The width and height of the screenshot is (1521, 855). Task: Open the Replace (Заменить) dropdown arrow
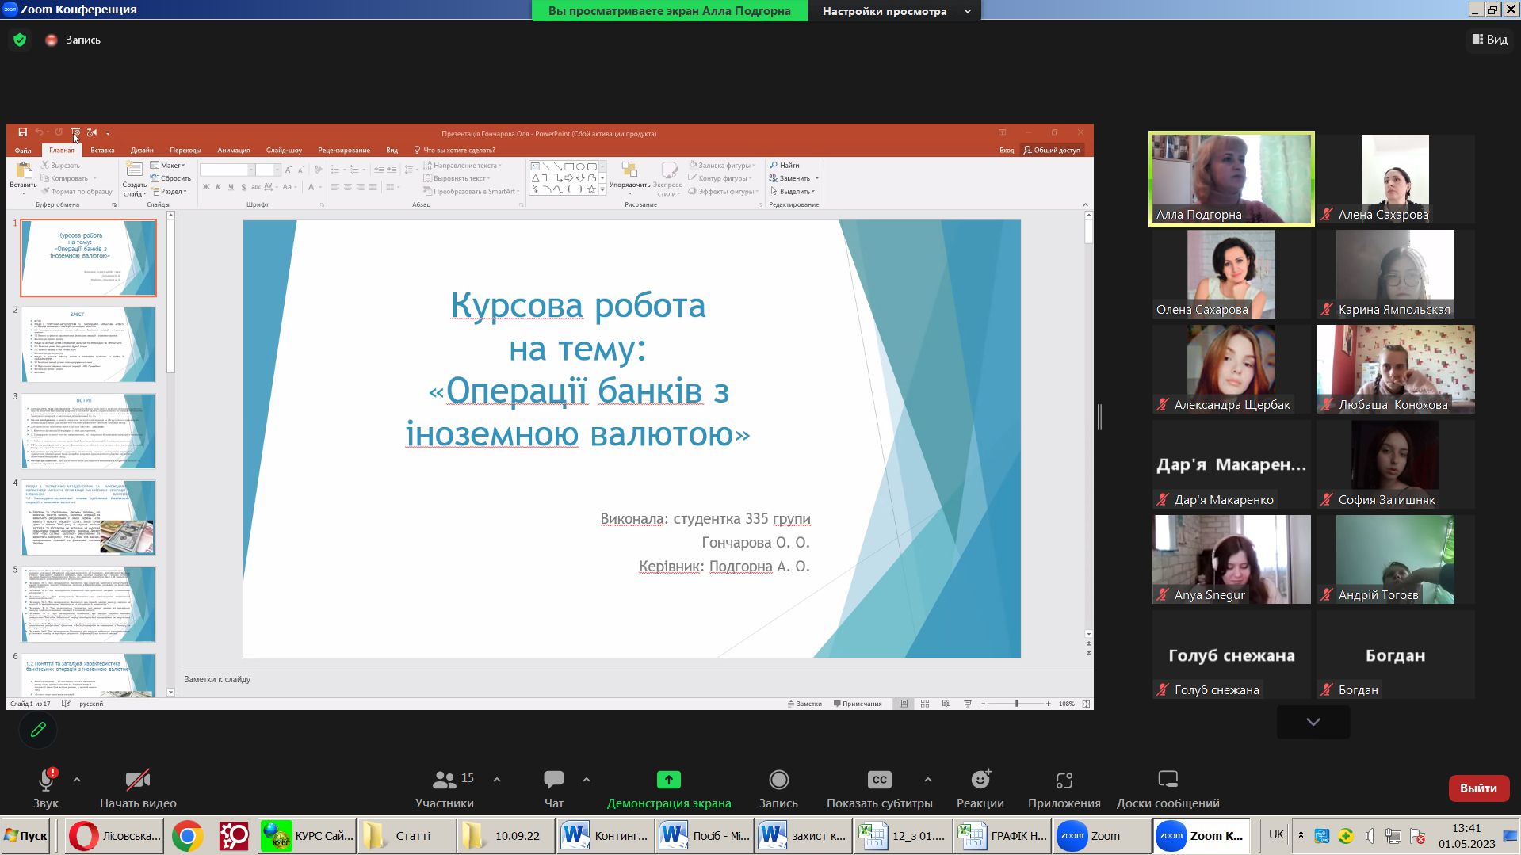click(x=817, y=178)
